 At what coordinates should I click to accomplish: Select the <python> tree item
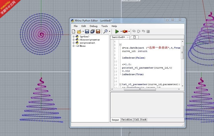(x=85, y=37)
